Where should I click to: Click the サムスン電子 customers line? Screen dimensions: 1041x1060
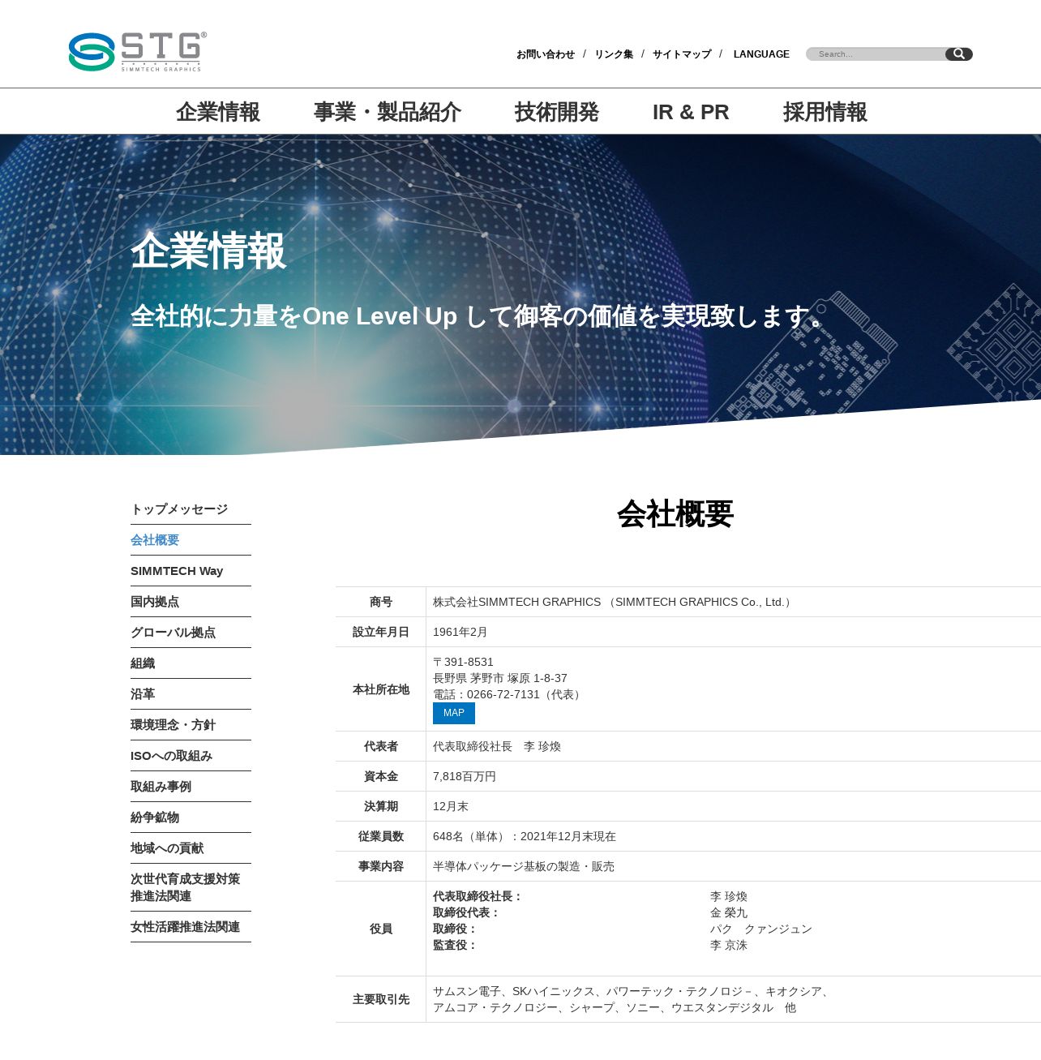tap(632, 991)
